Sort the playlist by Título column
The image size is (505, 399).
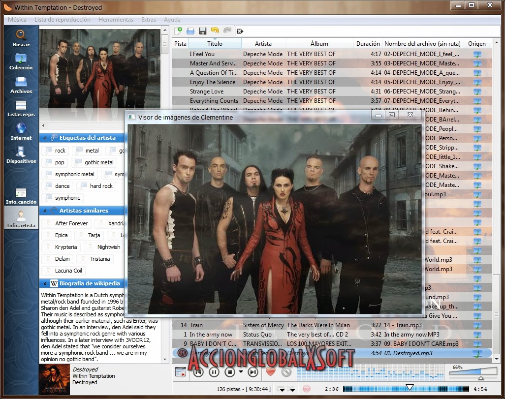pyautogui.click(x=215, y=43)
